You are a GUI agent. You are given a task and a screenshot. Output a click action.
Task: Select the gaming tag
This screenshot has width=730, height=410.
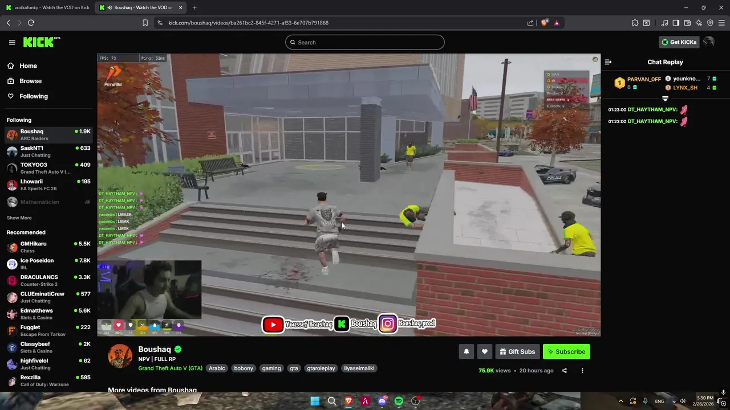(x=271, y=368)
